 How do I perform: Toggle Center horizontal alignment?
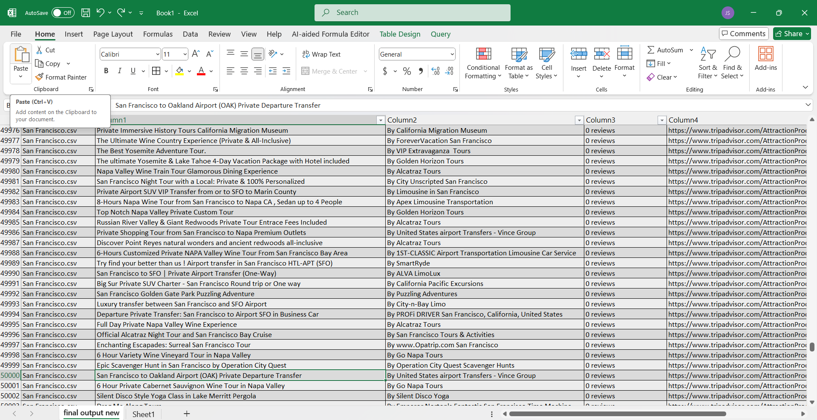click(x=244, y=71)
